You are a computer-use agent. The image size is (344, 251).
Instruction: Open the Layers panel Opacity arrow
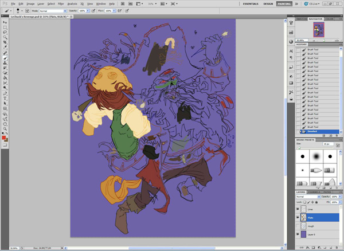point(340,197)
